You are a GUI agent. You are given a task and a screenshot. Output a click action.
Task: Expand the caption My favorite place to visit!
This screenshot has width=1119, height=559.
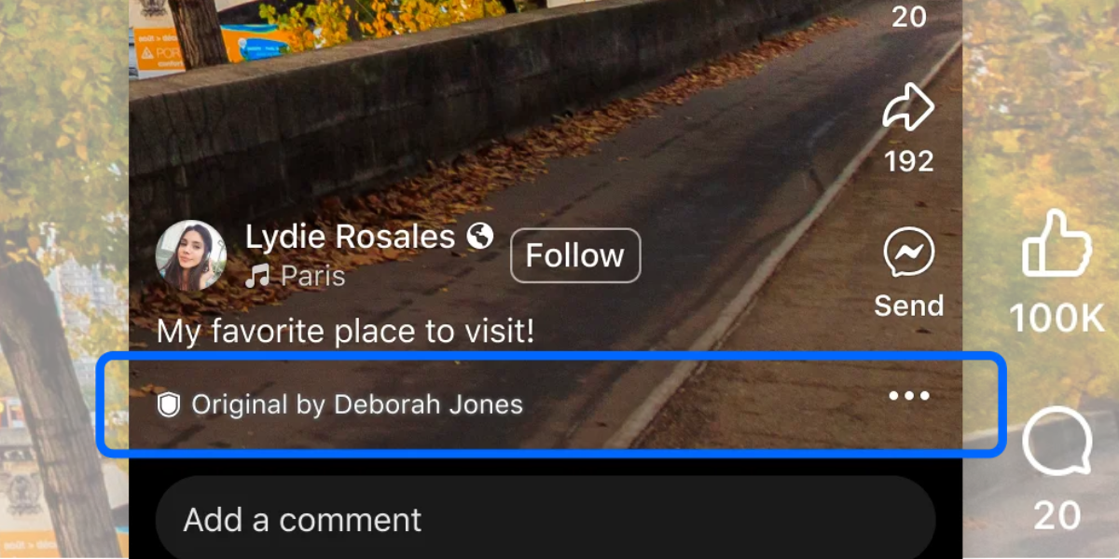pos(345,332)
